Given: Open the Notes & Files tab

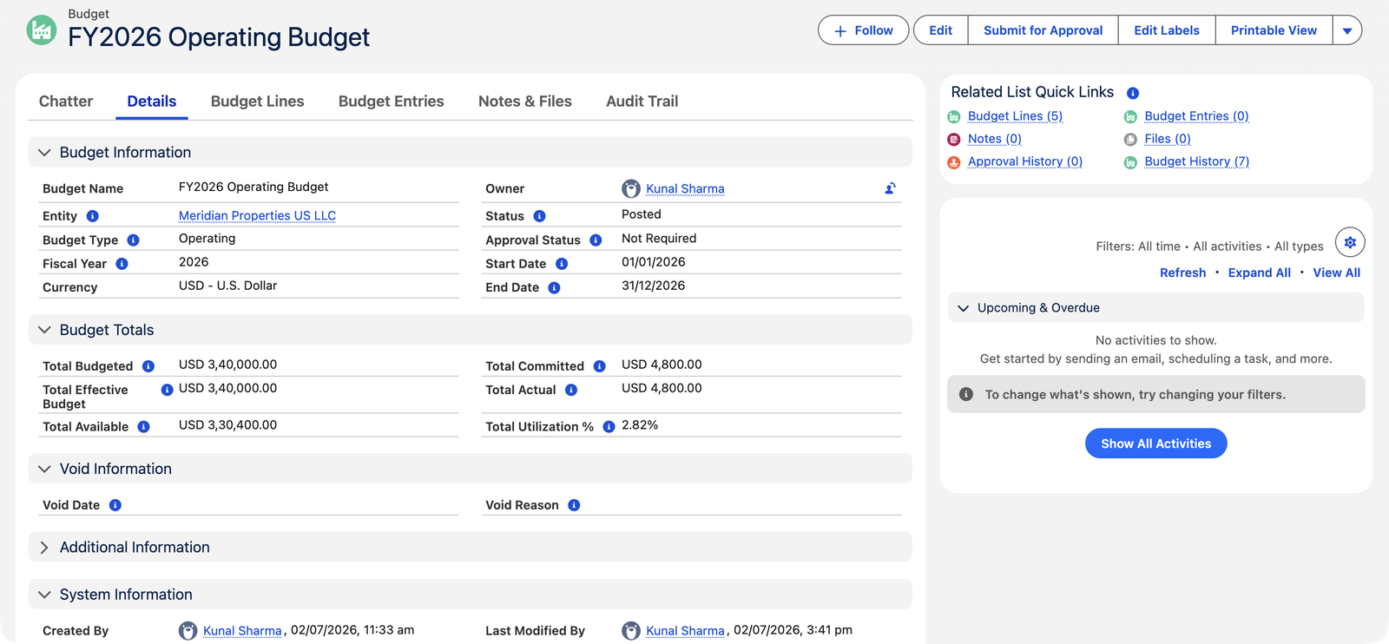Looking at the screenshot, I should coord(525,102).
